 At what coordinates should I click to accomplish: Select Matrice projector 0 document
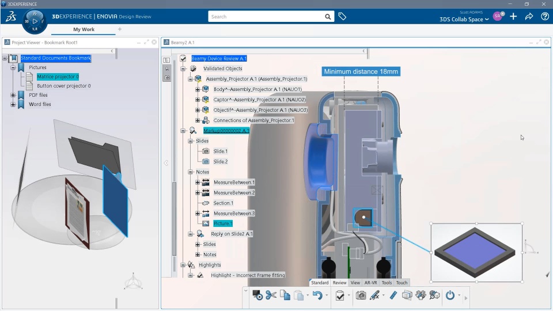tap(58, 77)
